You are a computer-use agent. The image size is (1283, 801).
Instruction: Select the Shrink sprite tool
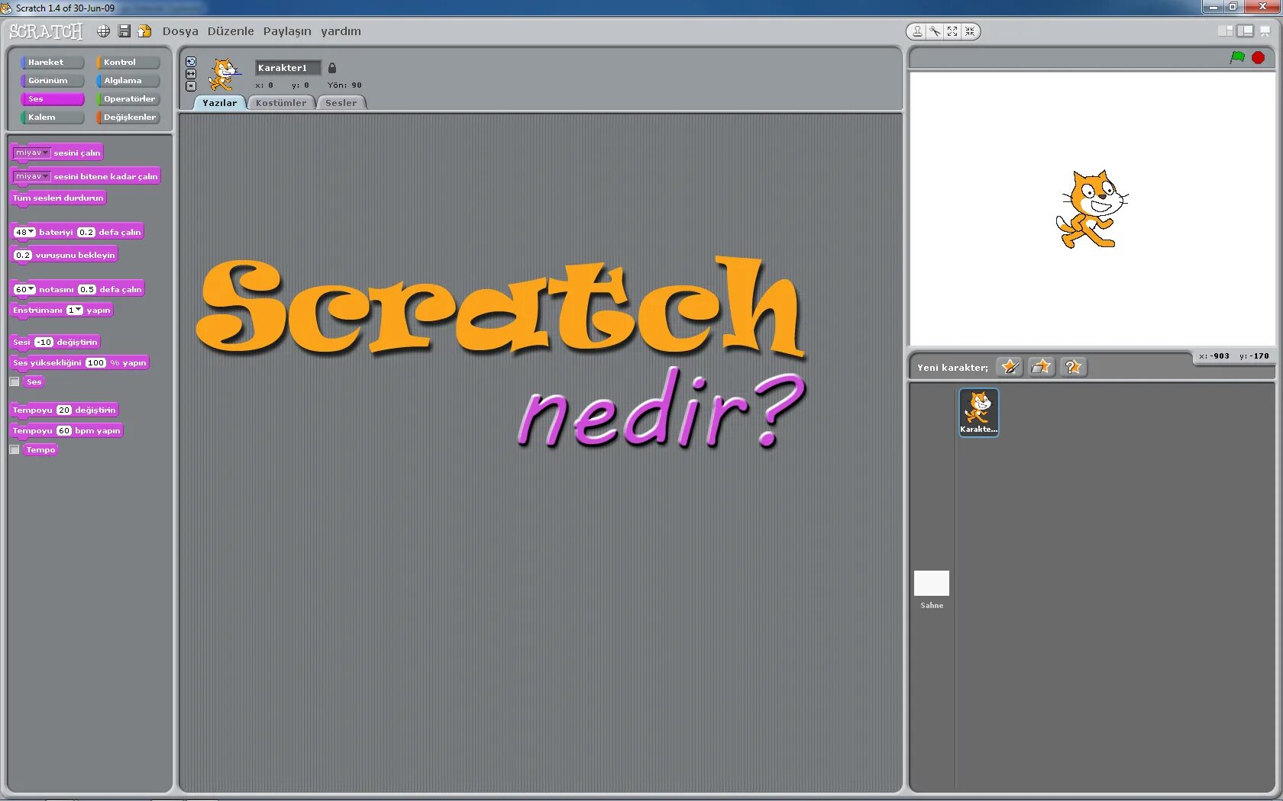(x=970, y=31)
